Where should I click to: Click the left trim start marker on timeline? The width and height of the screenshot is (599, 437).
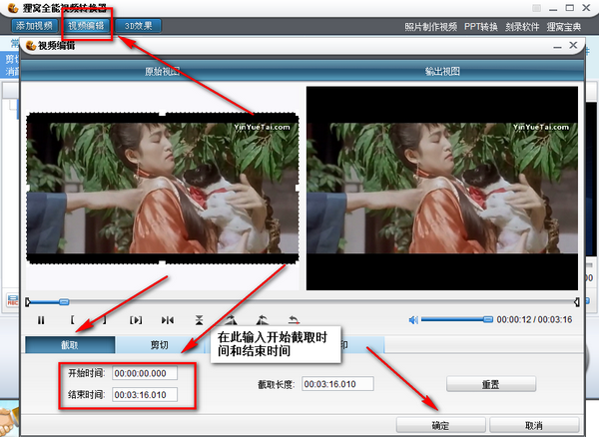[x=28, y=302]
